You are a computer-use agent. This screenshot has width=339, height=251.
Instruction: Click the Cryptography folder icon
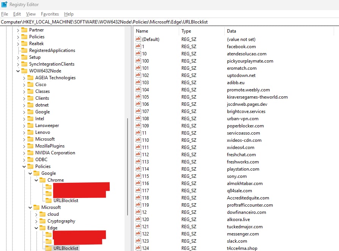pos(43,221)
